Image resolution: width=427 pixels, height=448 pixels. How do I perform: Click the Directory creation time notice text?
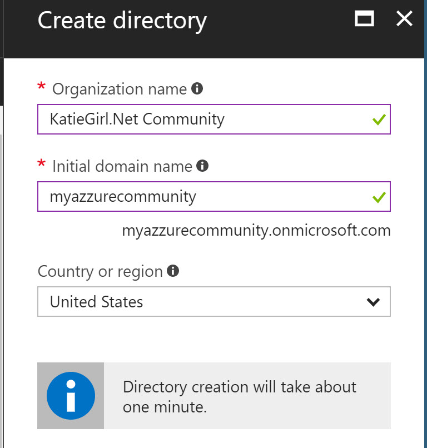pos(239,396)
